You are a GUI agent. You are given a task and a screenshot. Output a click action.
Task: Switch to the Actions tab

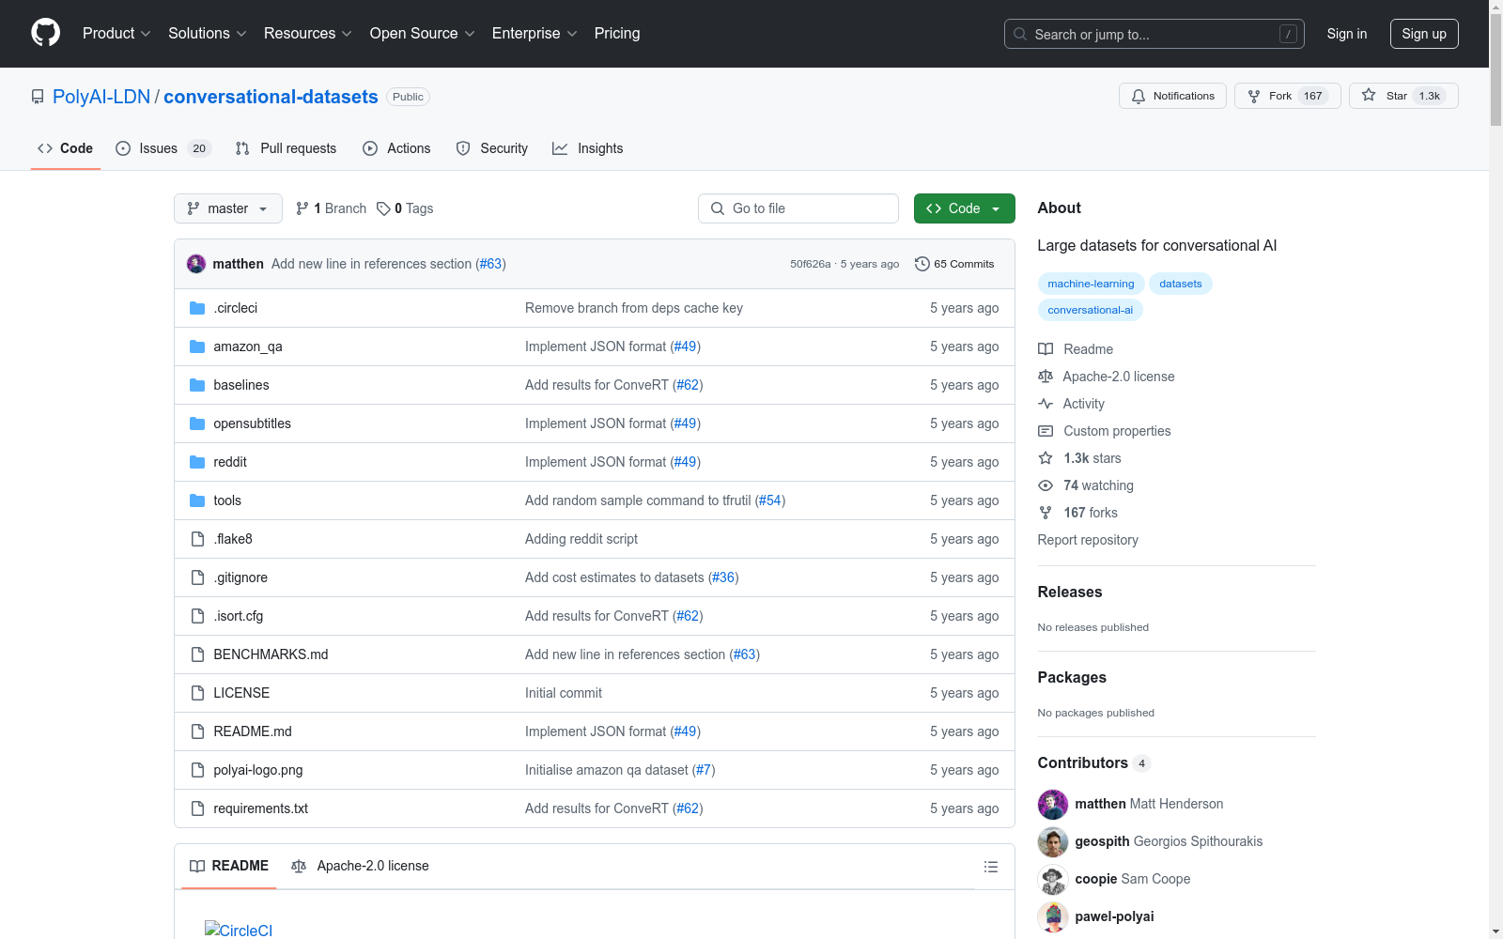point(396,148)
